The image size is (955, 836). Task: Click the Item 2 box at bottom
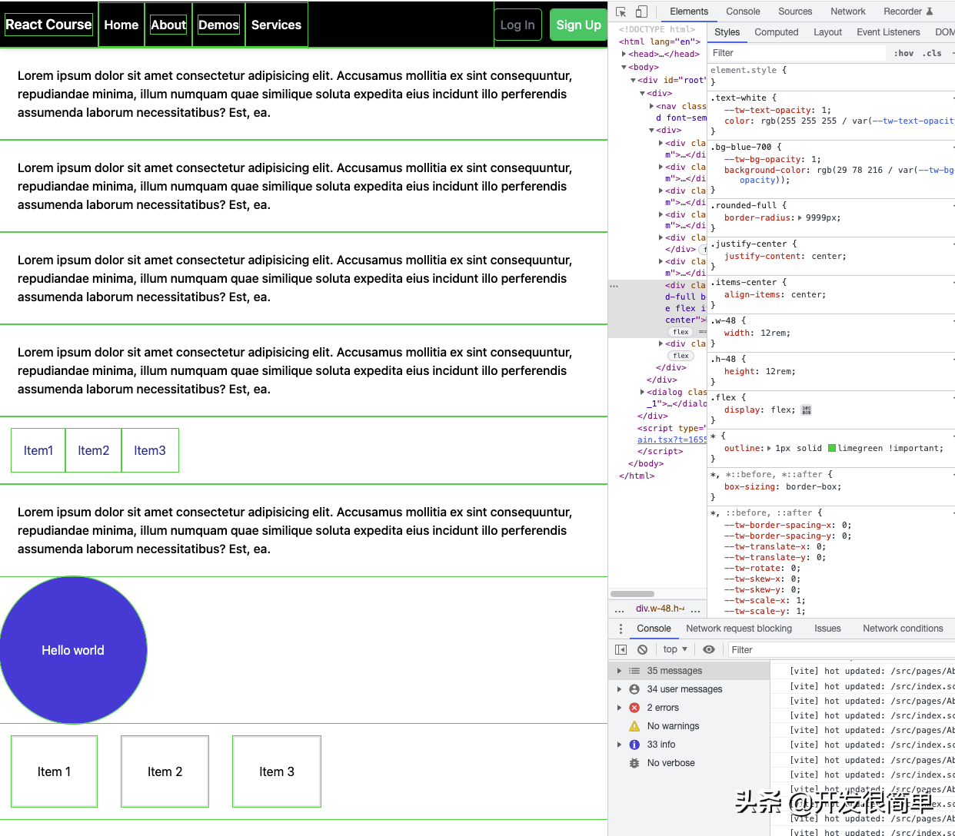click(x=165, y=771)
